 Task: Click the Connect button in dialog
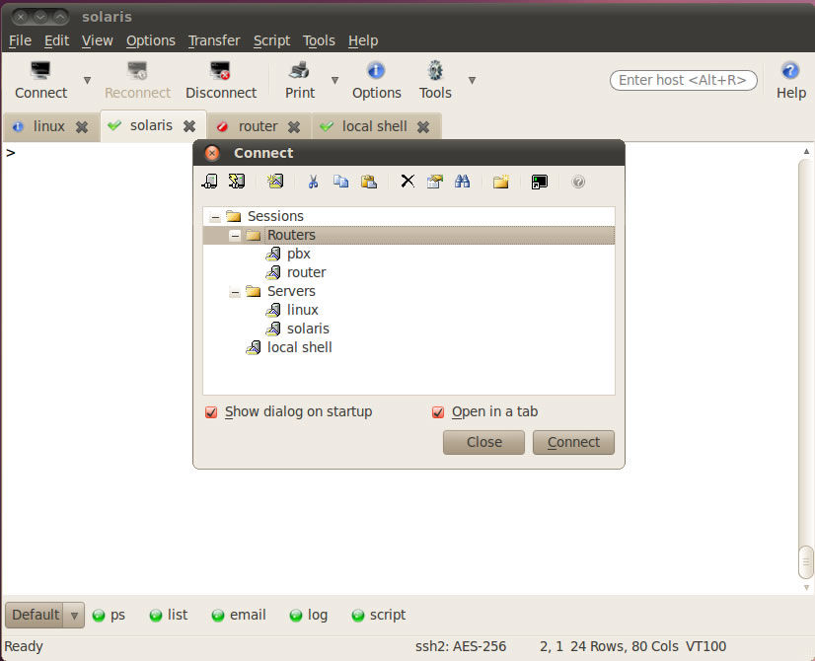[573, 442]
